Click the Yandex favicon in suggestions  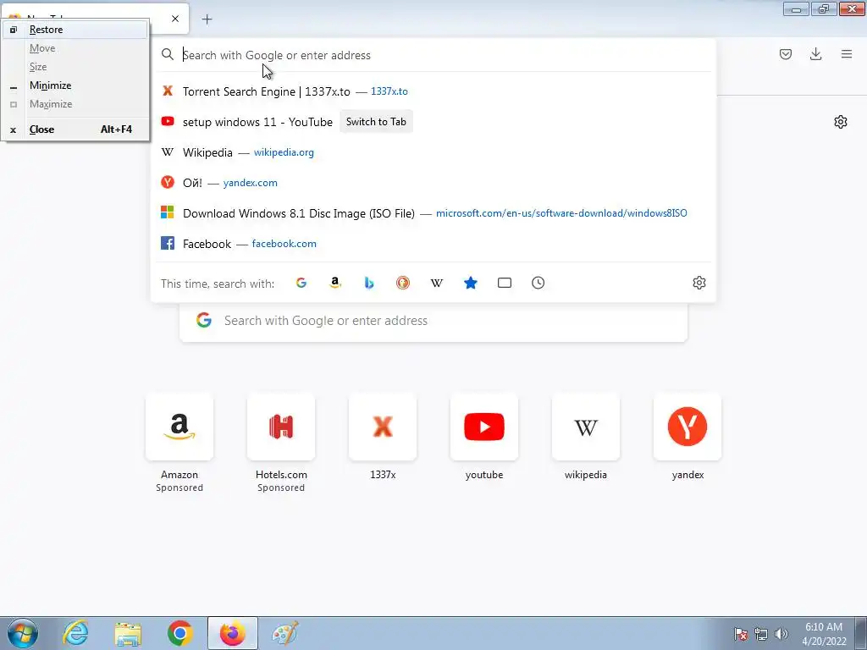pos(168,182)
